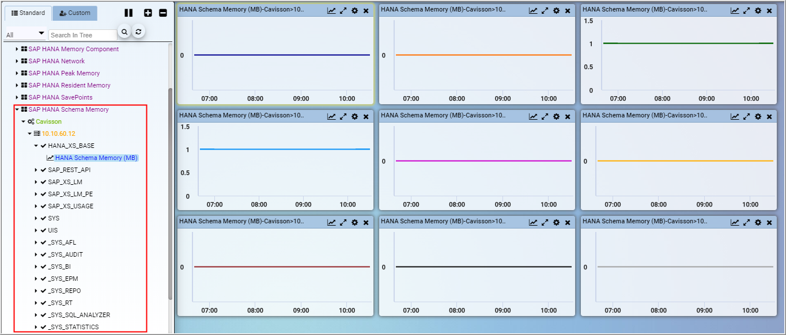Open settings gear on yellow line panel
The width and height of the screenshot is (786, 335).
click(x=758, y=117)
